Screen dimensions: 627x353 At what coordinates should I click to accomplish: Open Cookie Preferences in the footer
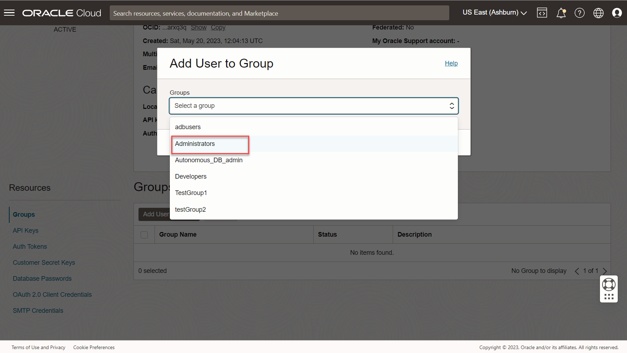(x=94, y=347)
